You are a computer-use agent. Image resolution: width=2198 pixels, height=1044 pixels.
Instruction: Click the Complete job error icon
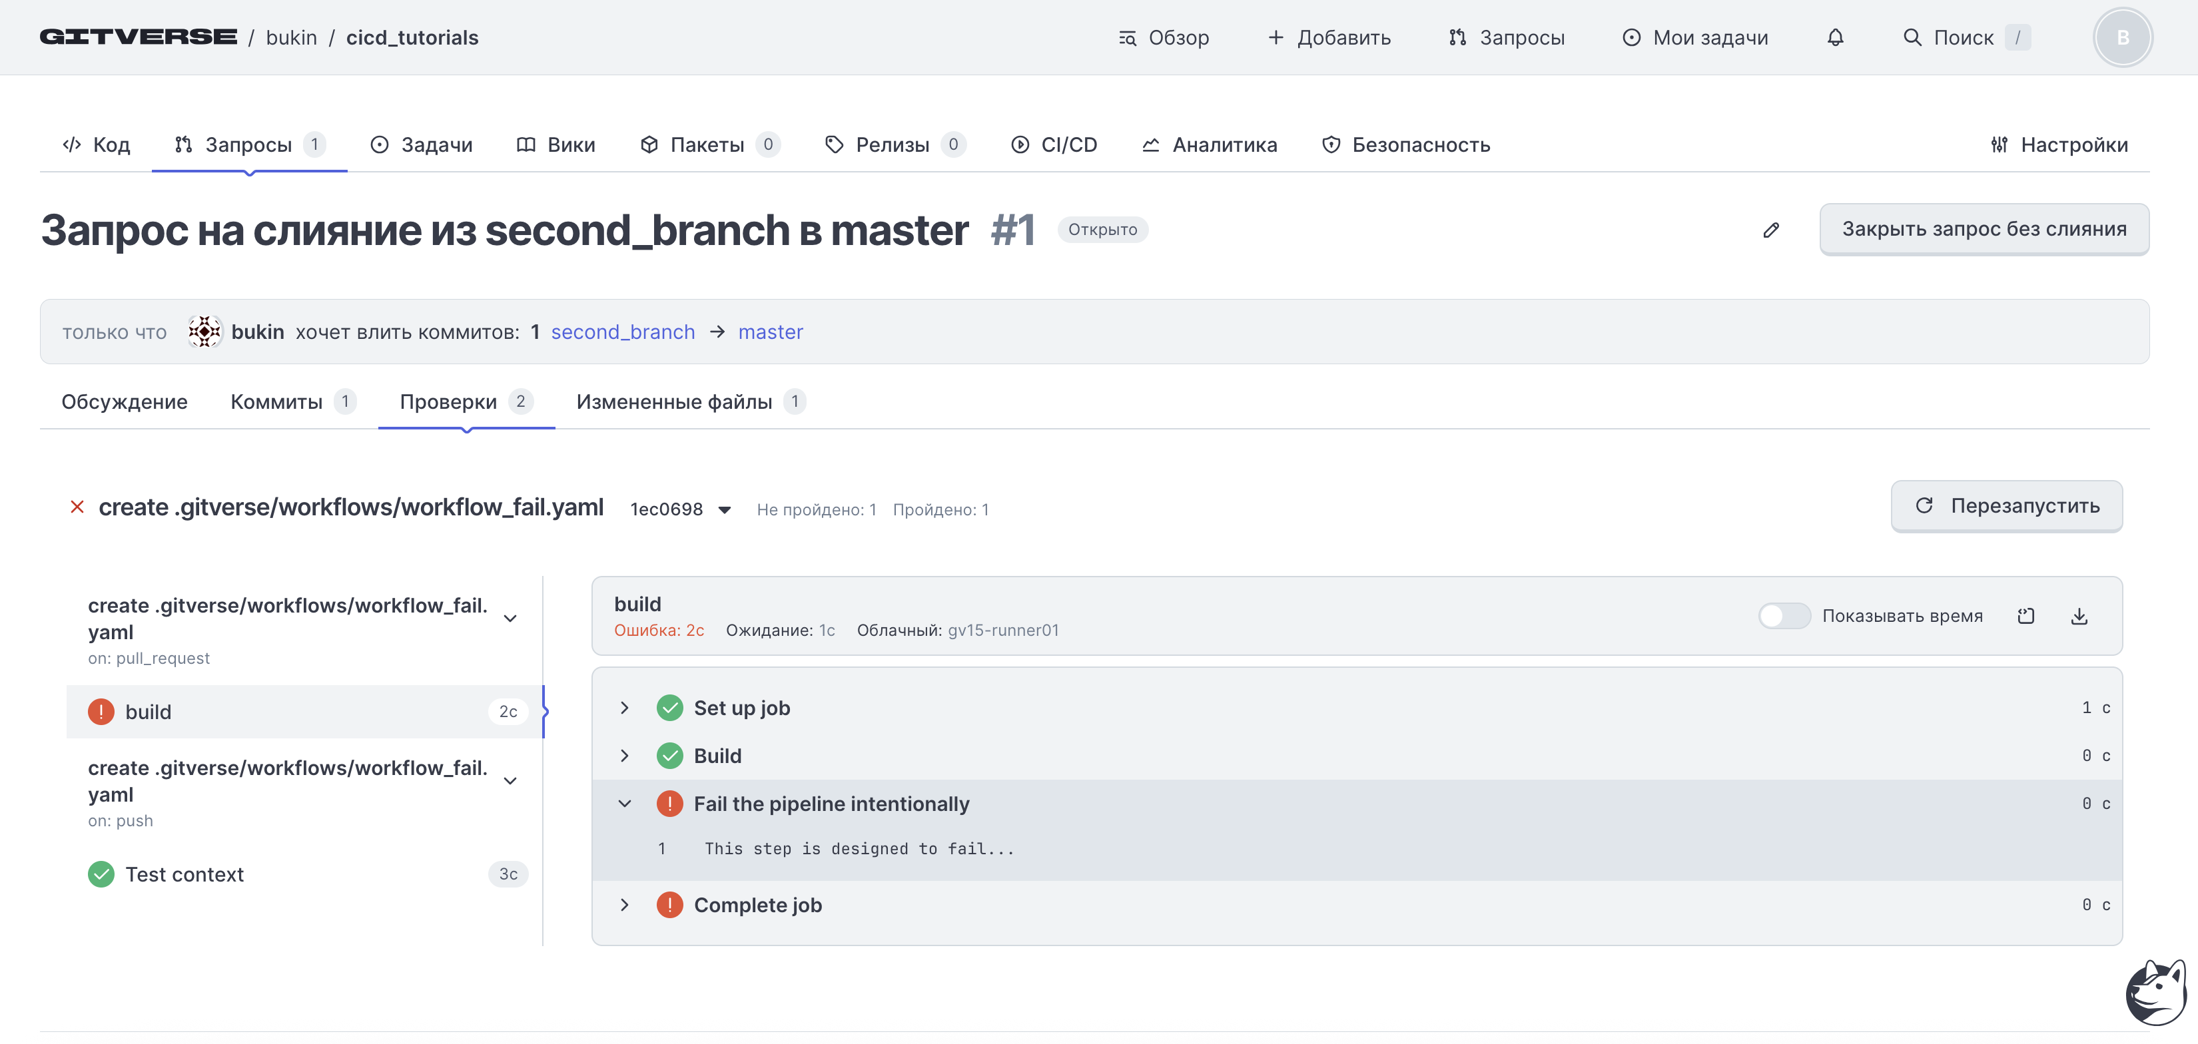point(670,905)
